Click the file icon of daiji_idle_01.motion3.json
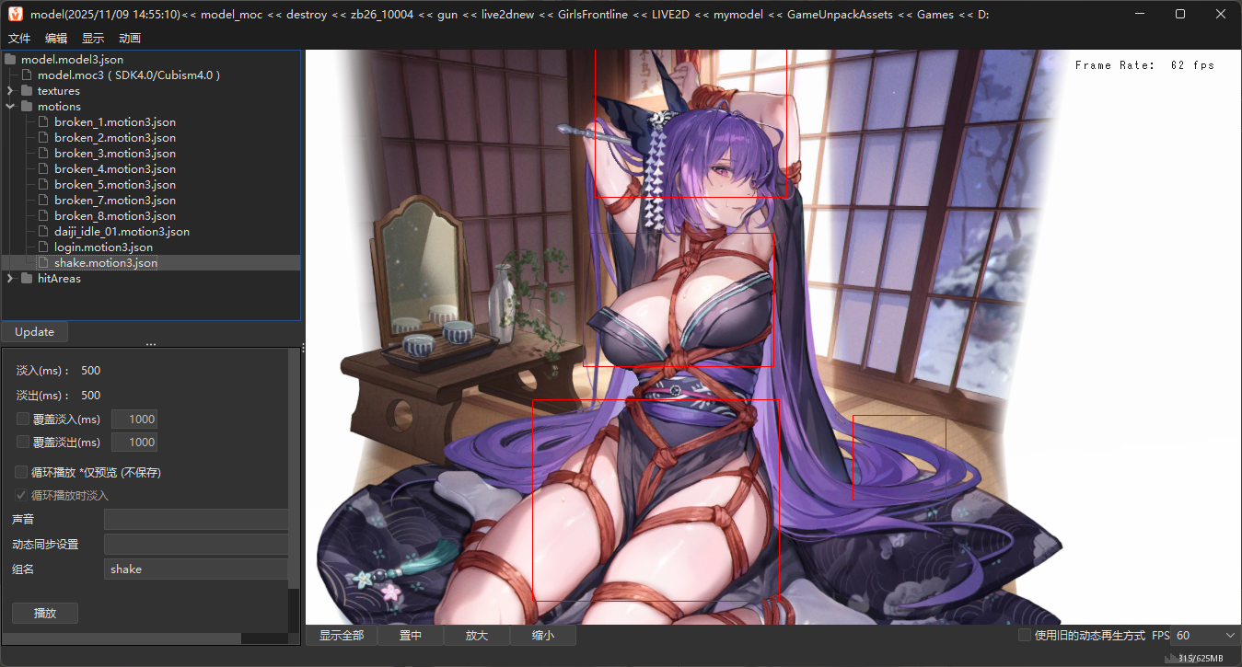 pos(43,231)
